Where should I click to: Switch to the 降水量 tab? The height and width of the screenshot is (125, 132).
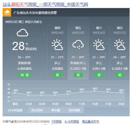point(56,110)
